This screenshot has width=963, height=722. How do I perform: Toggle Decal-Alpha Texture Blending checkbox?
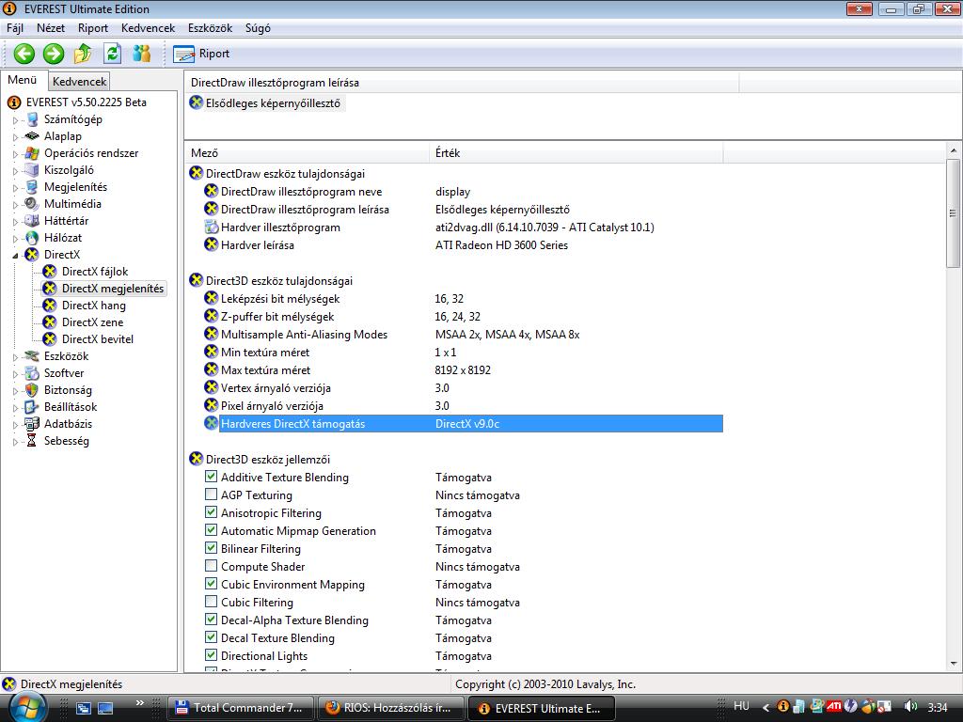(x=211, y=620)
